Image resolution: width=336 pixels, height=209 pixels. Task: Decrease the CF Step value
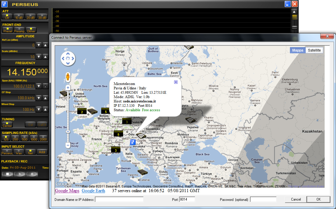pyautogui.click(x=38, y=98)
